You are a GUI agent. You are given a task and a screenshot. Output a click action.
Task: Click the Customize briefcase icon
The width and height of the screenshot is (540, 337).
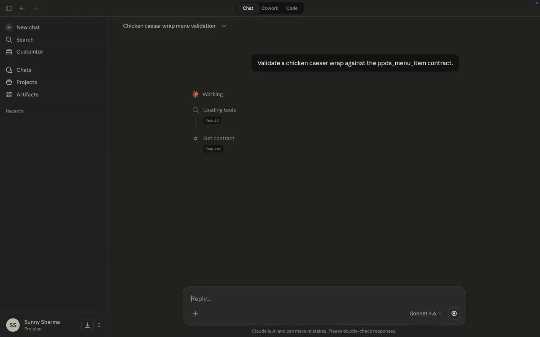click(x=9, y=52)
